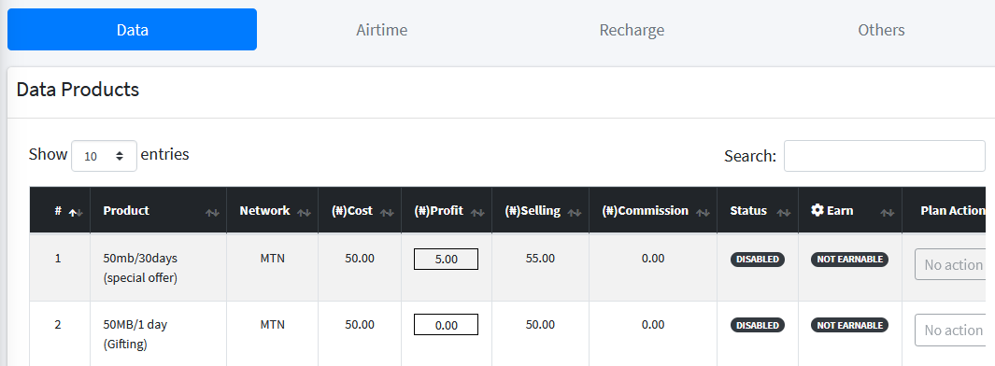
Task: Click the Selling column sort arrows
Action: (x=575, y=213)
